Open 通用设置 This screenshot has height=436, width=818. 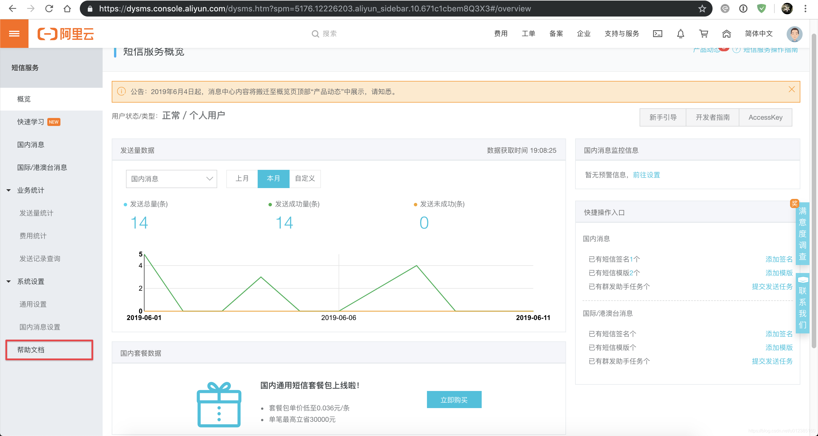51,305
